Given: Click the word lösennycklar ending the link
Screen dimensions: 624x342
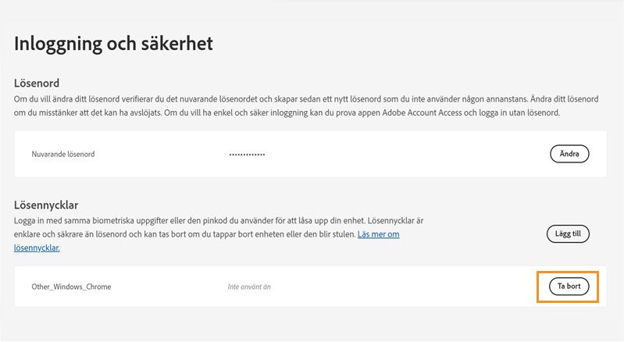Looking at the screenshot, I should (x=37, y=248).
